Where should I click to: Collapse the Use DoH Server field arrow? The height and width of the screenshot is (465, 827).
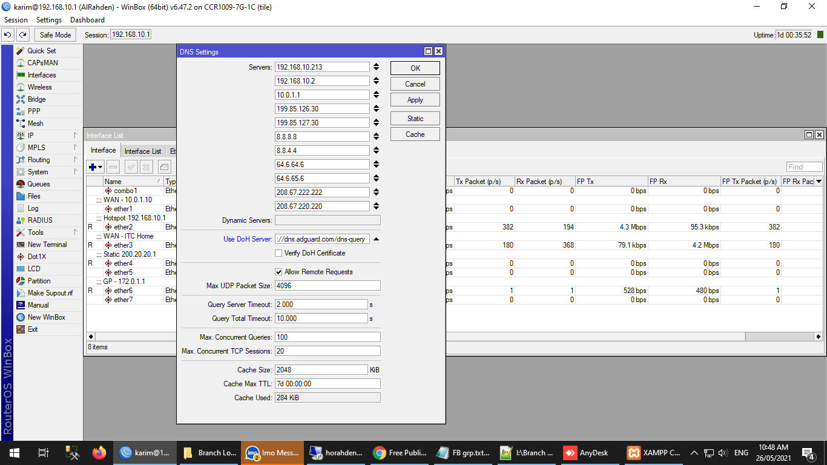(376, 239)
